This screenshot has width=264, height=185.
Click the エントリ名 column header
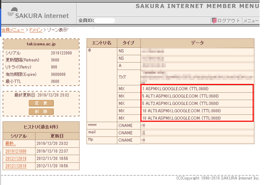(102, 43)
